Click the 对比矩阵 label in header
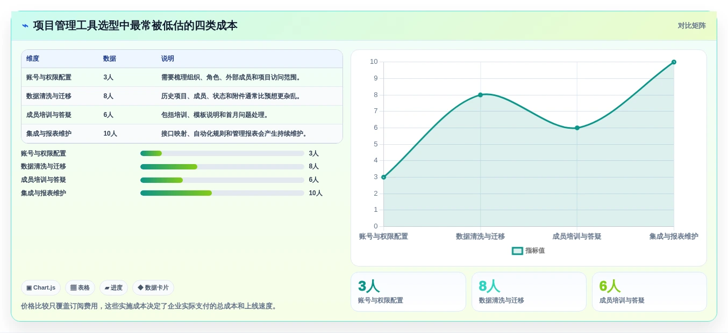 tap(691, 26)
